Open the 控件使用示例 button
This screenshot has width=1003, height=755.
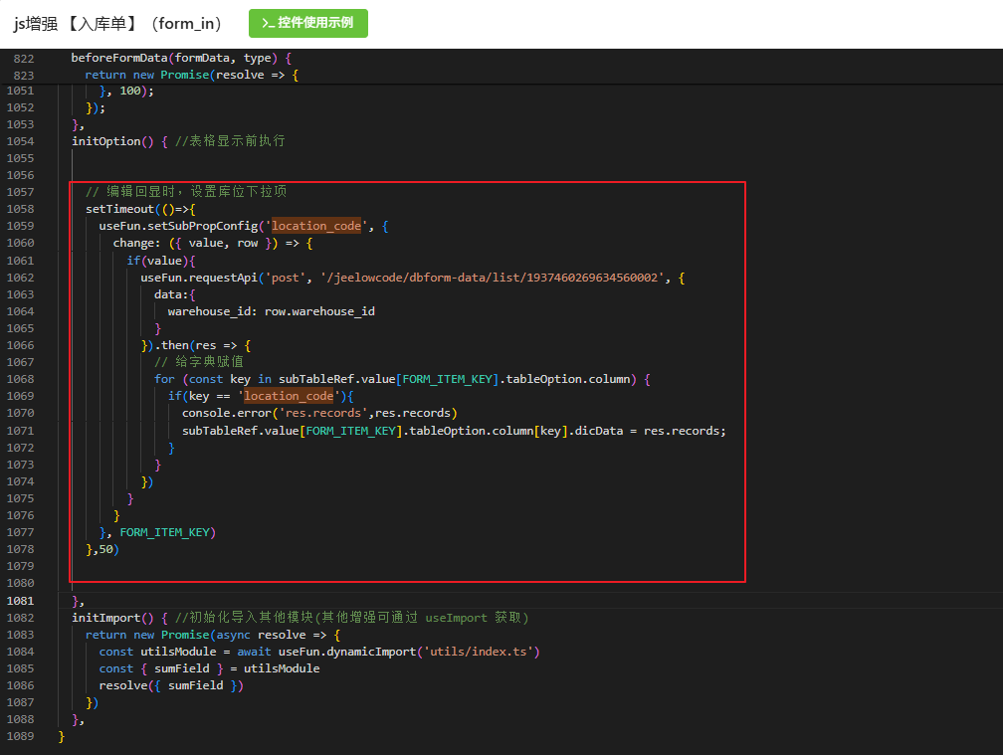[307, 23]
